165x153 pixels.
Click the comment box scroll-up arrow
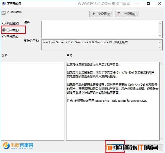coord(160,23)
